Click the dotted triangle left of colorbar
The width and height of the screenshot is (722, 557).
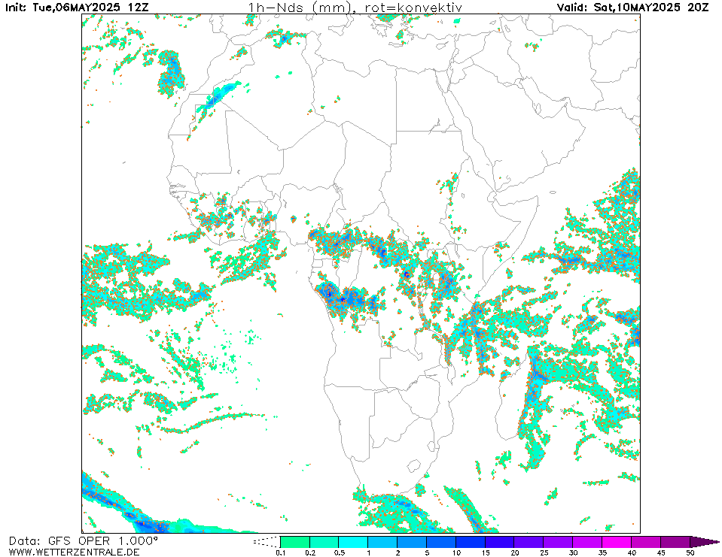click(267, 542)
